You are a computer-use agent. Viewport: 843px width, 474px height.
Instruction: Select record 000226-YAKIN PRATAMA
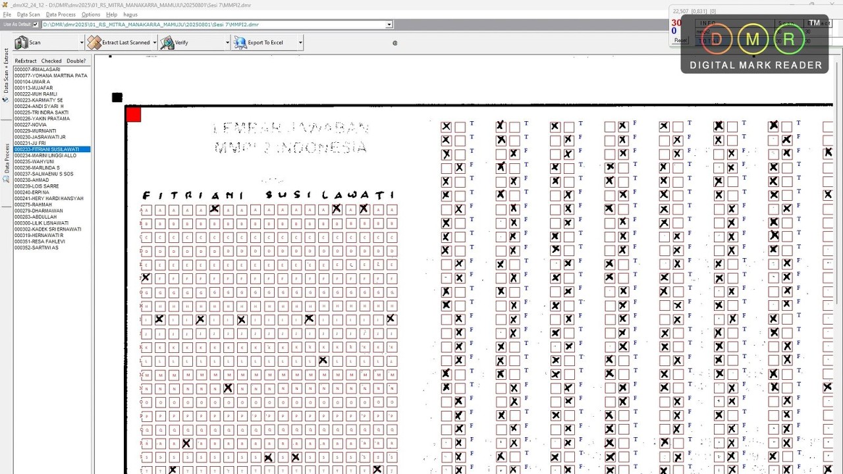[51, 118]
